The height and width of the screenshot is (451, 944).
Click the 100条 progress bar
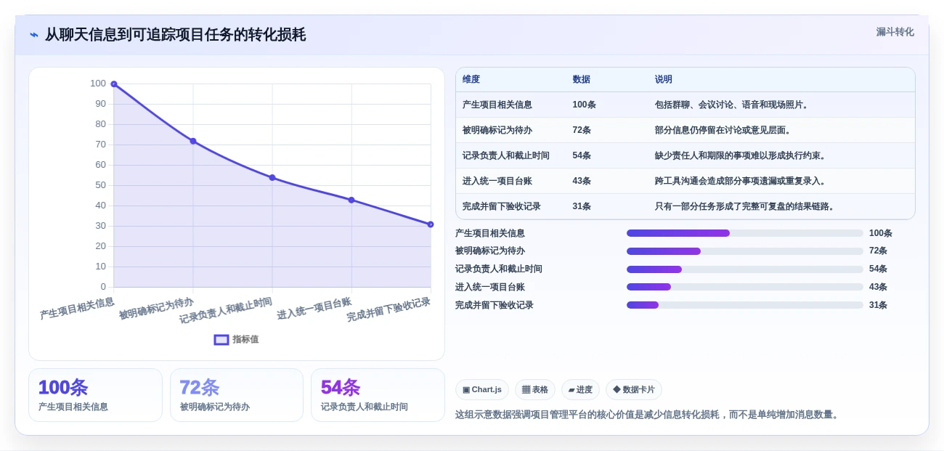point(745,233)
